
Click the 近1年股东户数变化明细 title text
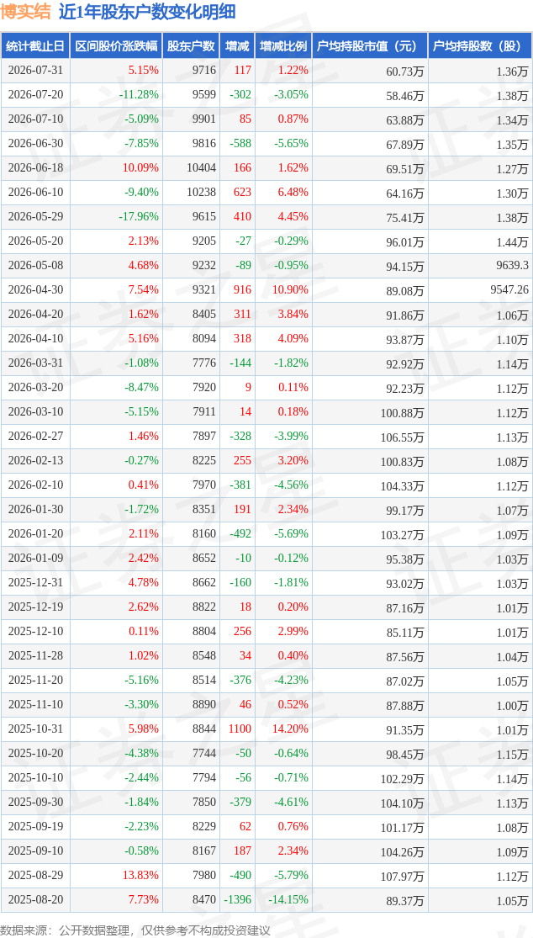click(146, 12)
